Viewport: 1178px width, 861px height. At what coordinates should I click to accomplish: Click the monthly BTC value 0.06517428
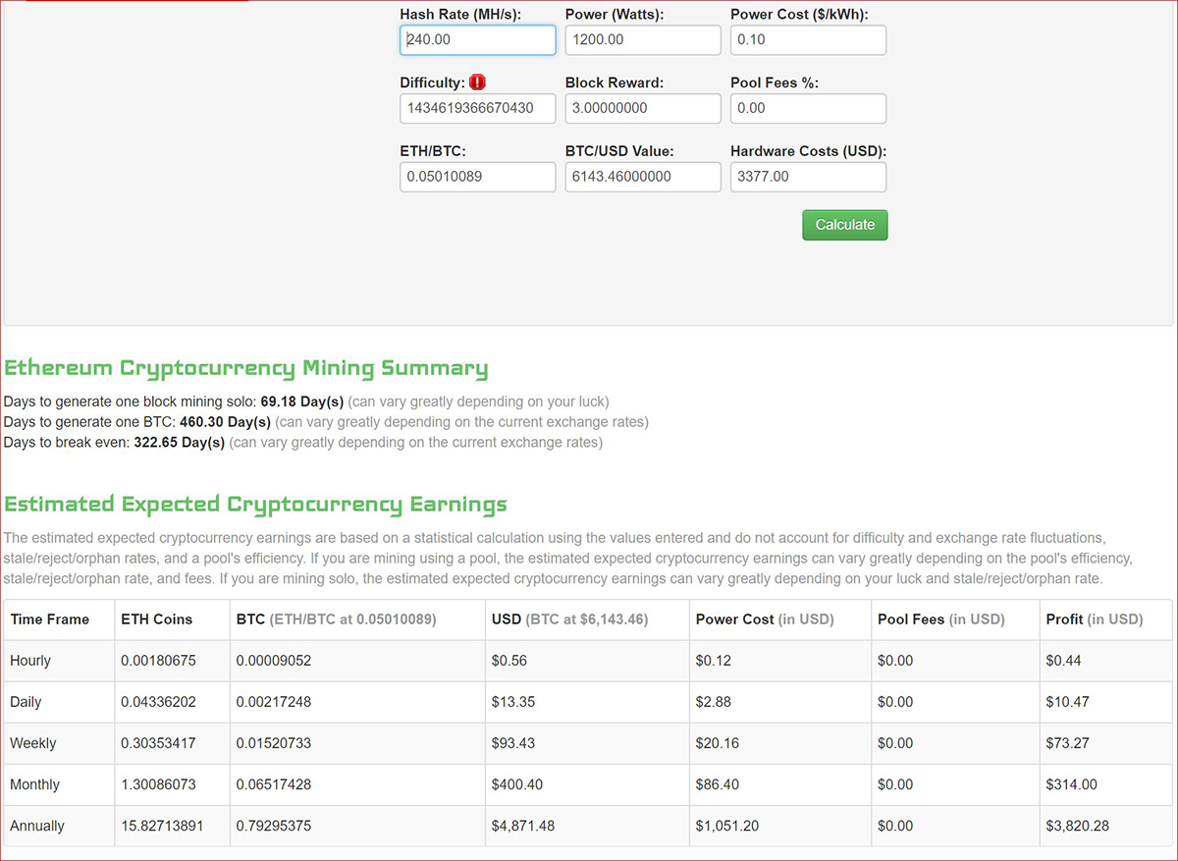(274, 784)
